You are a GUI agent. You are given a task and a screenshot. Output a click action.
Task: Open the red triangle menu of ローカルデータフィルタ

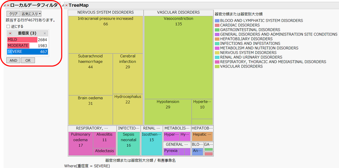click(x=8, y=5)
